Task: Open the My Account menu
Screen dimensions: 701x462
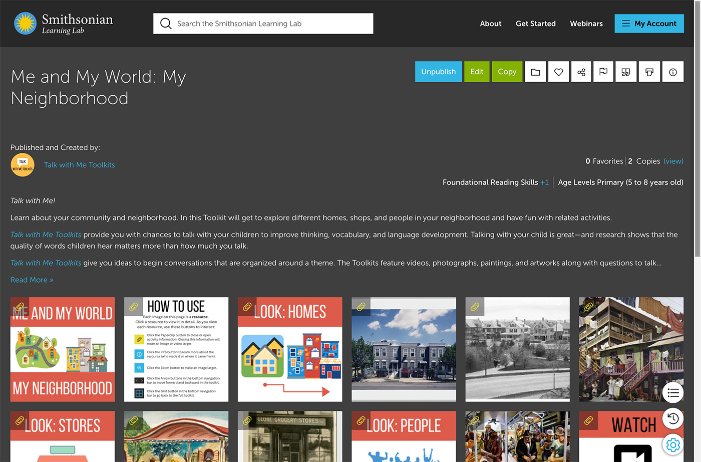Action: tap(649, 23)
